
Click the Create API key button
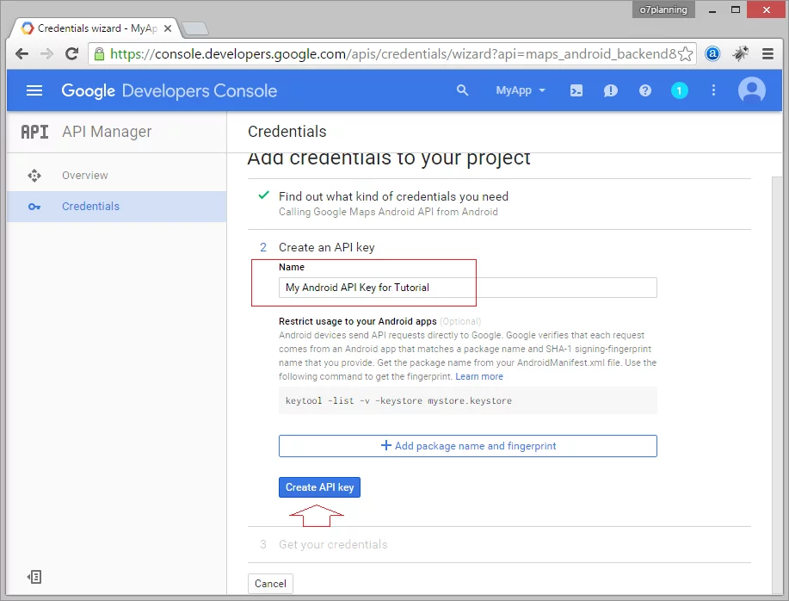pos(319,487)
